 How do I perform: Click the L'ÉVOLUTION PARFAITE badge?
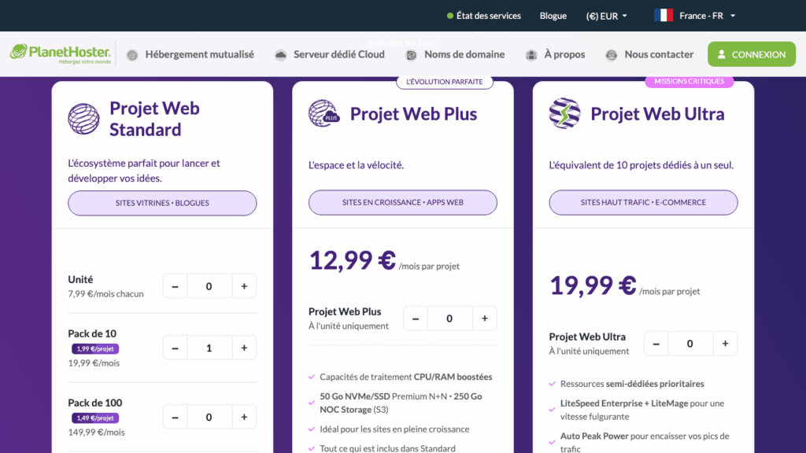pyautogui.click(x=445, y=82)
